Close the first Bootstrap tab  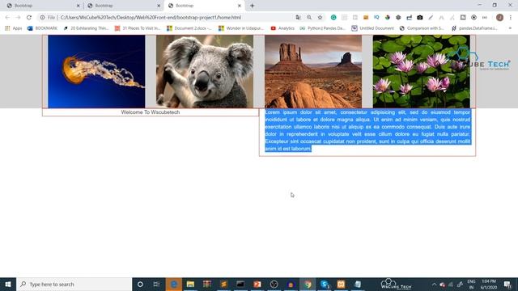79,6
